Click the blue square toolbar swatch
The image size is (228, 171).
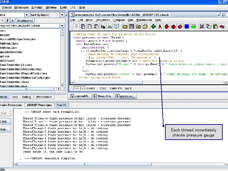[x=187, y=27]
